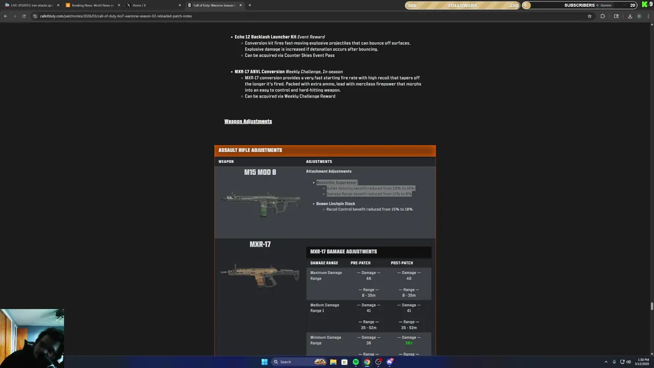Open Microsoft Store from taskbar
654x368 pixels.
[x=344, y=362]
